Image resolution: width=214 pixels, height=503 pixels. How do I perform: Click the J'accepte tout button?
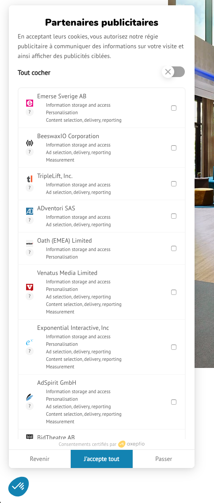click(102, 459)
